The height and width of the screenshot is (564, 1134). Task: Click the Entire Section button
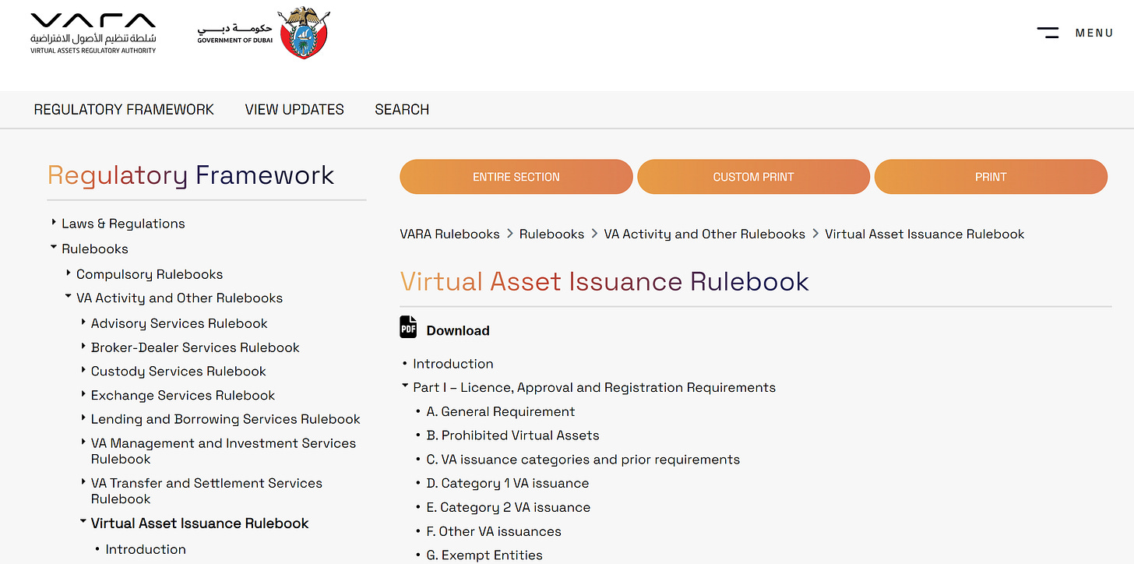(516, 177)
